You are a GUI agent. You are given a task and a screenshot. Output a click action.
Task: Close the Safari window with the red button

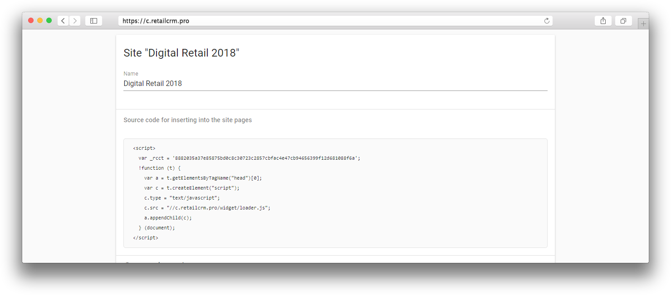(31, 20)
